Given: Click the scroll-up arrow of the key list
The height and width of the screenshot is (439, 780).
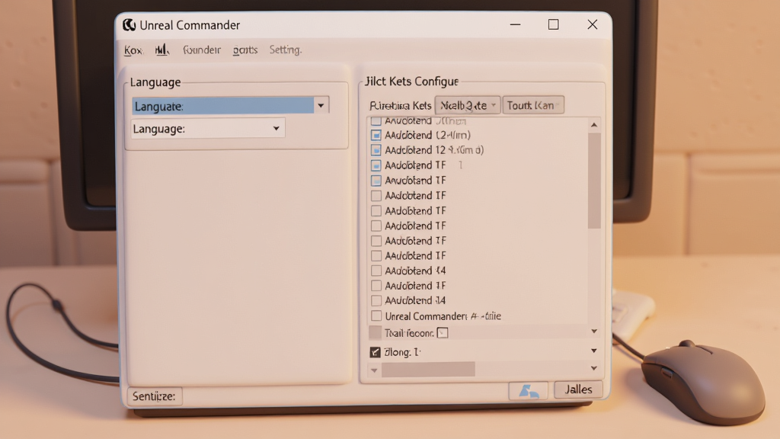Looking at the screenshot, I should tap(594, 125).
